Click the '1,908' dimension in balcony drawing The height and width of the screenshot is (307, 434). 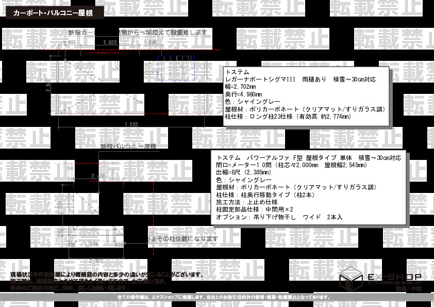(x=91, y=245)
